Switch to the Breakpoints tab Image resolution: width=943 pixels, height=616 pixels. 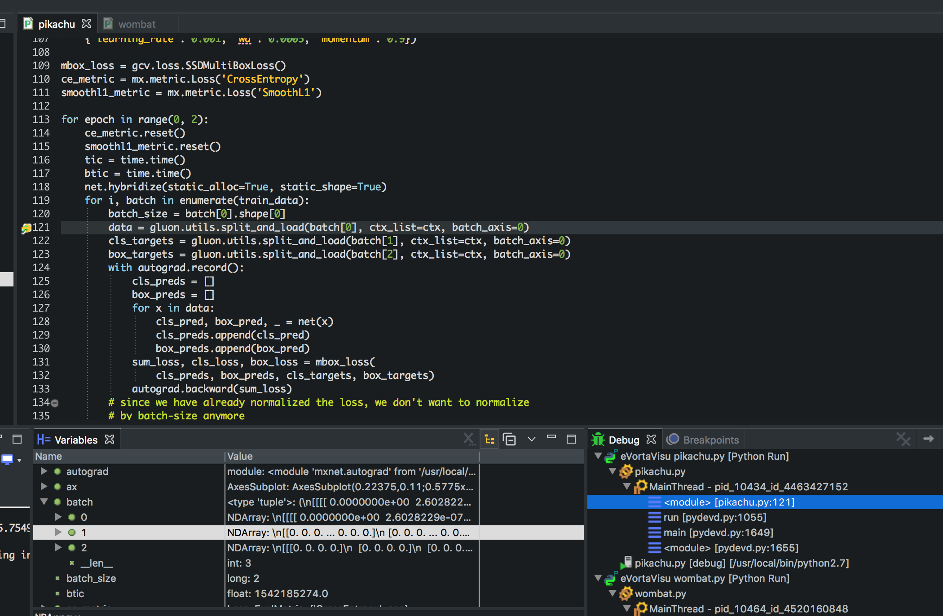pos(704,439)
